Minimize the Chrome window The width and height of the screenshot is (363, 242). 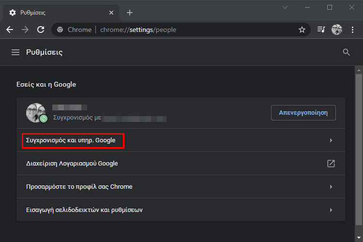pyautogui.click(x=307, y=7)
